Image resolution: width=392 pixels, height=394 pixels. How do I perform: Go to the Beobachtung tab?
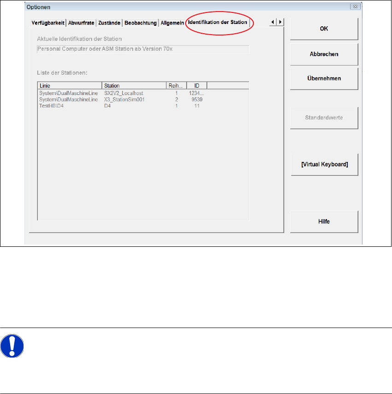click(x=140, y=23)
